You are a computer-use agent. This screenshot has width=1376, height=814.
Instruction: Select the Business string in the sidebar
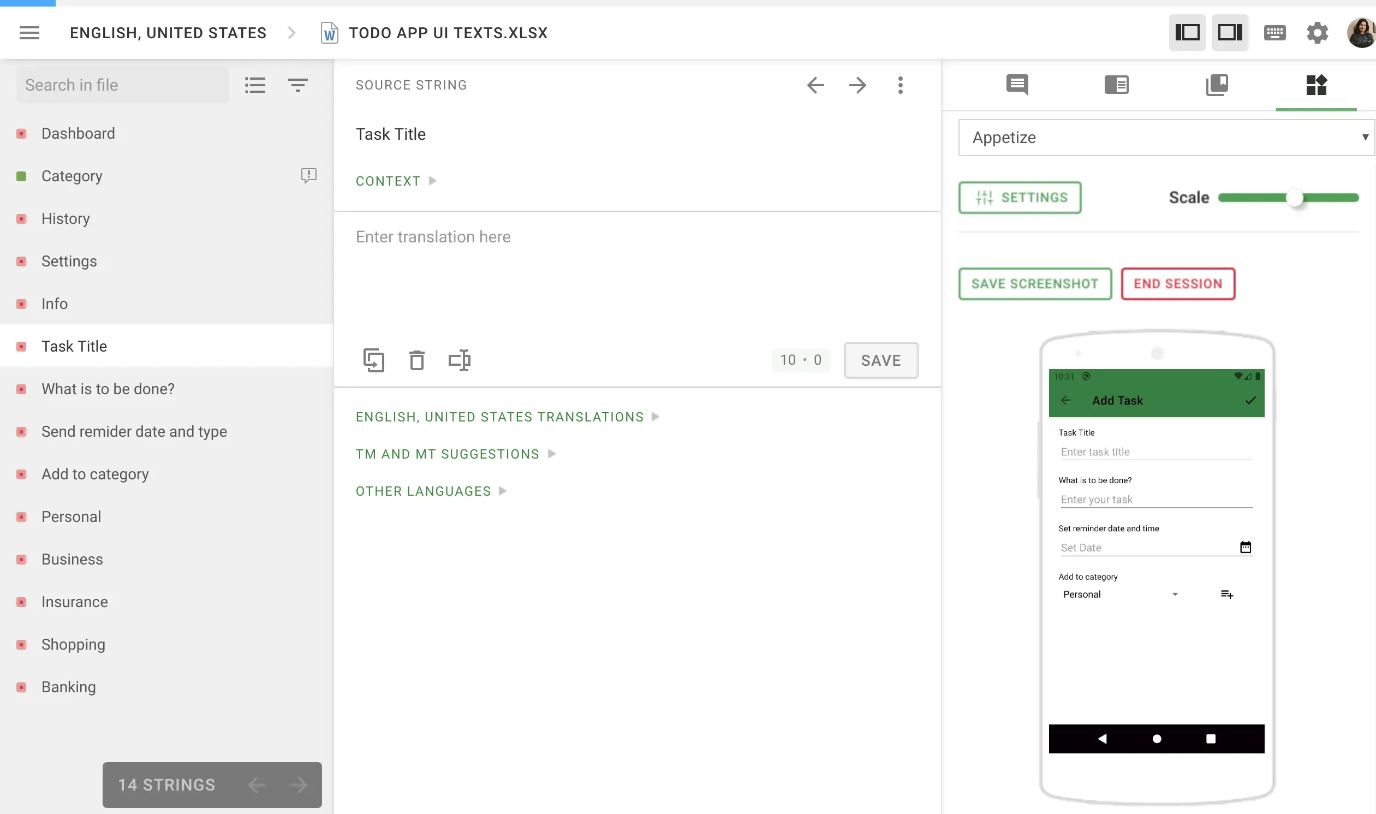[x=72, y=559]
